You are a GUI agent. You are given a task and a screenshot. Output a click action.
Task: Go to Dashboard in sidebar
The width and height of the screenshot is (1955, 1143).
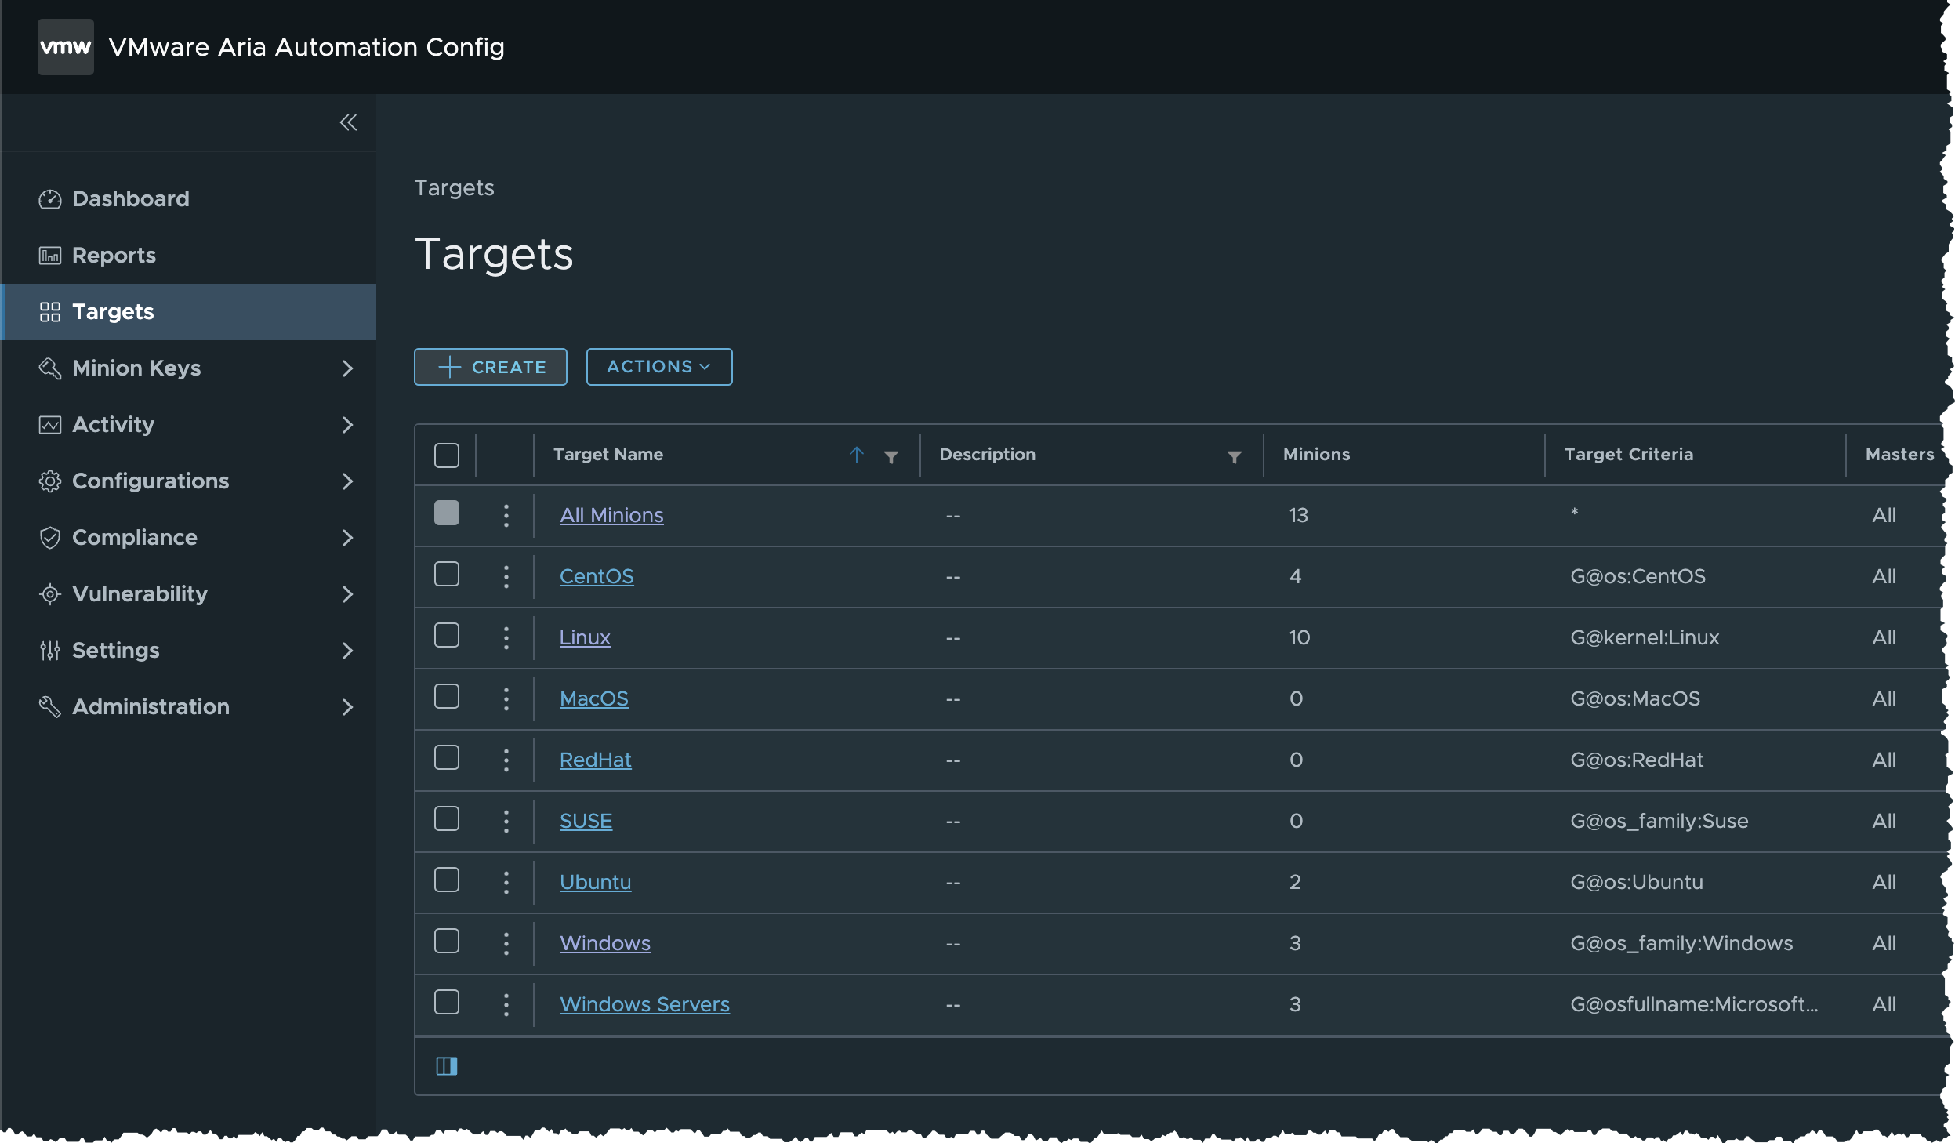coord(189,199)
